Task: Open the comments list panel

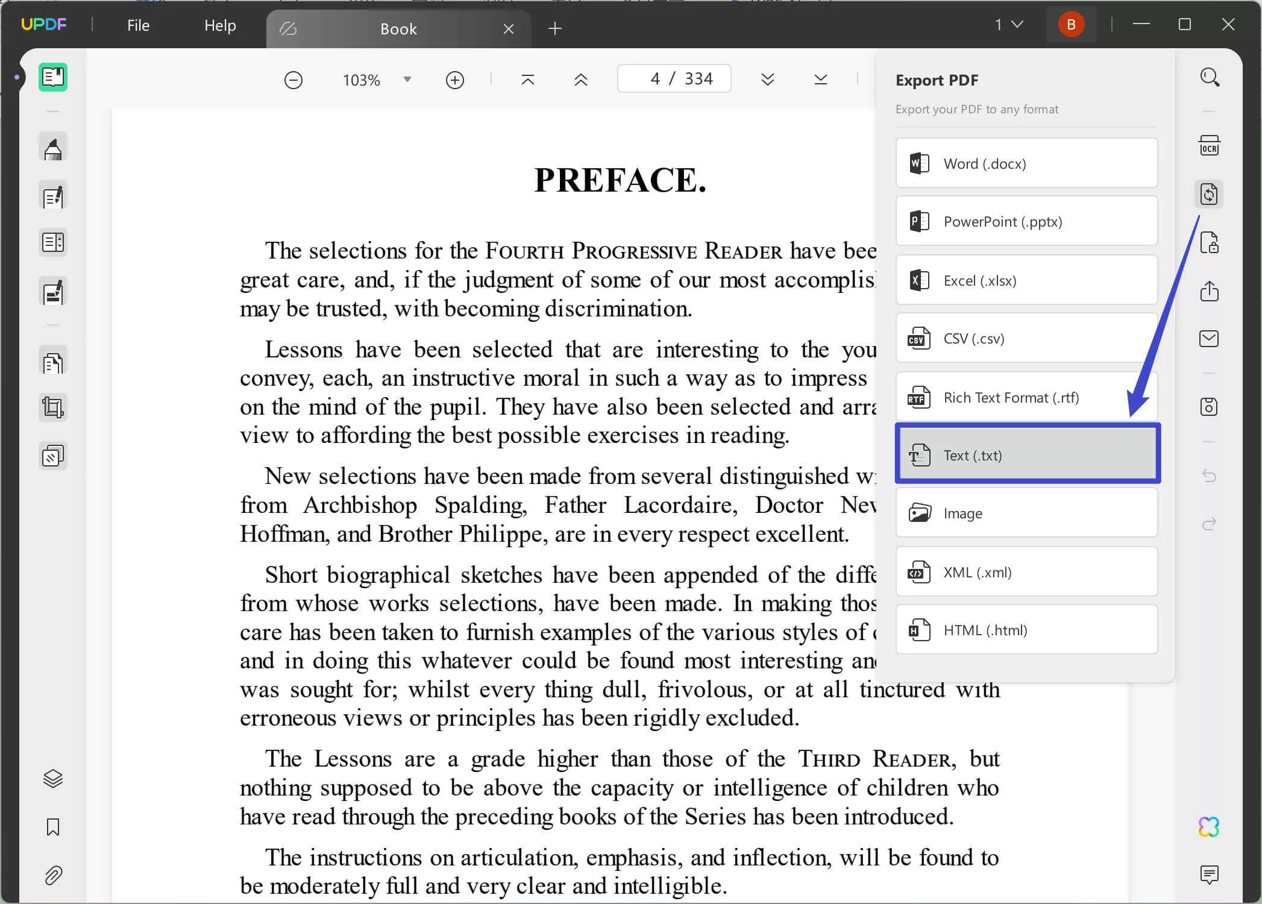Action: pyautogui.click(x=1210, y=874)
